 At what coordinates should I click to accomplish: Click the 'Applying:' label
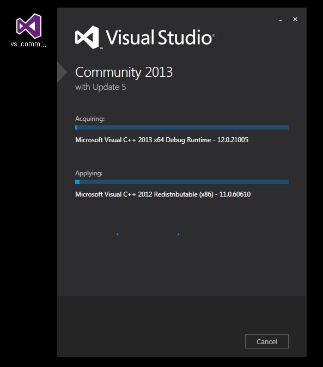(89, 174)
